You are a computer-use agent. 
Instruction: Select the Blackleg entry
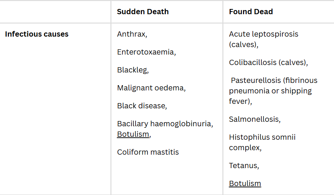point(132,70)
